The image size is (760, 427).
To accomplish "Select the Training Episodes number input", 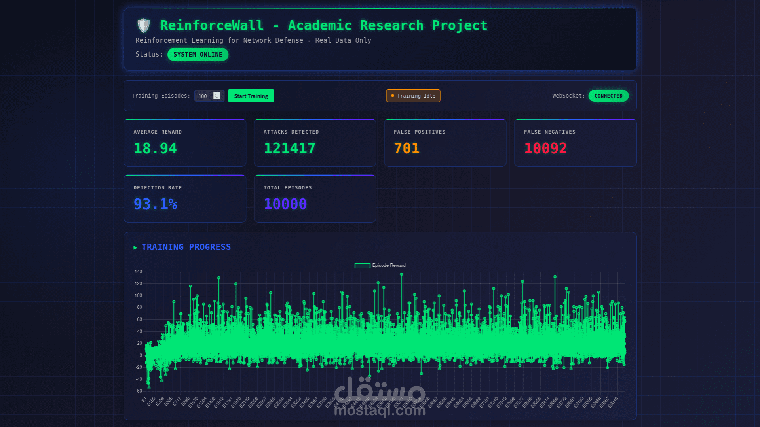I will click(204, 96).
